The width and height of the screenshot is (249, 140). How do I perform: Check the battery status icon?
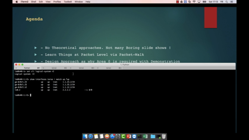coord(204,2)
